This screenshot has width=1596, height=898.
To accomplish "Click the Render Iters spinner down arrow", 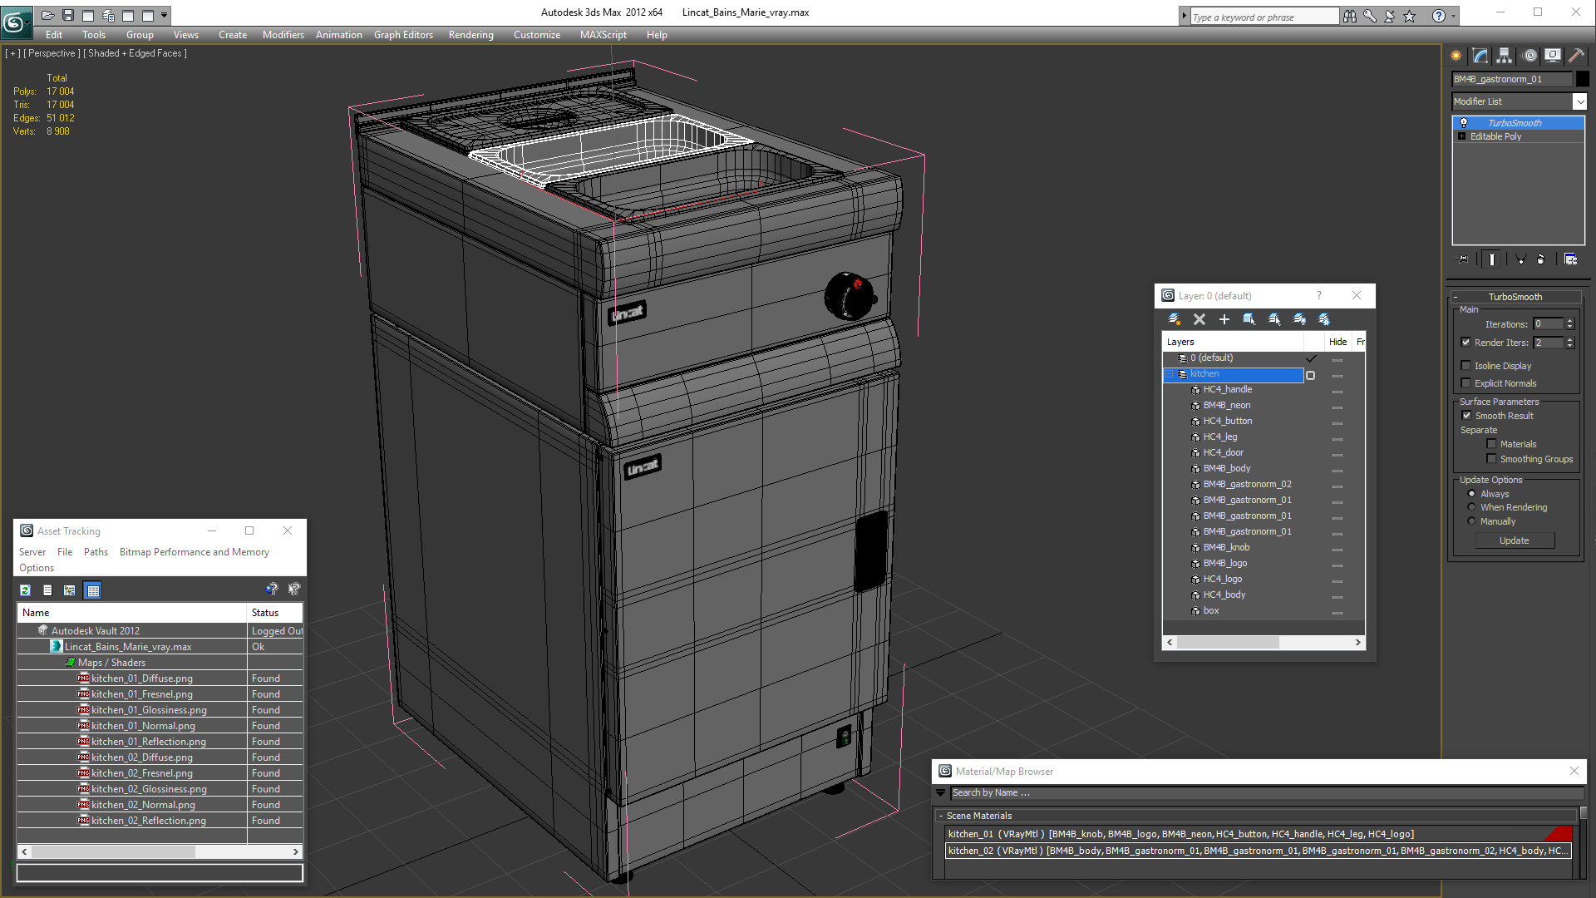I will 1569,346.
